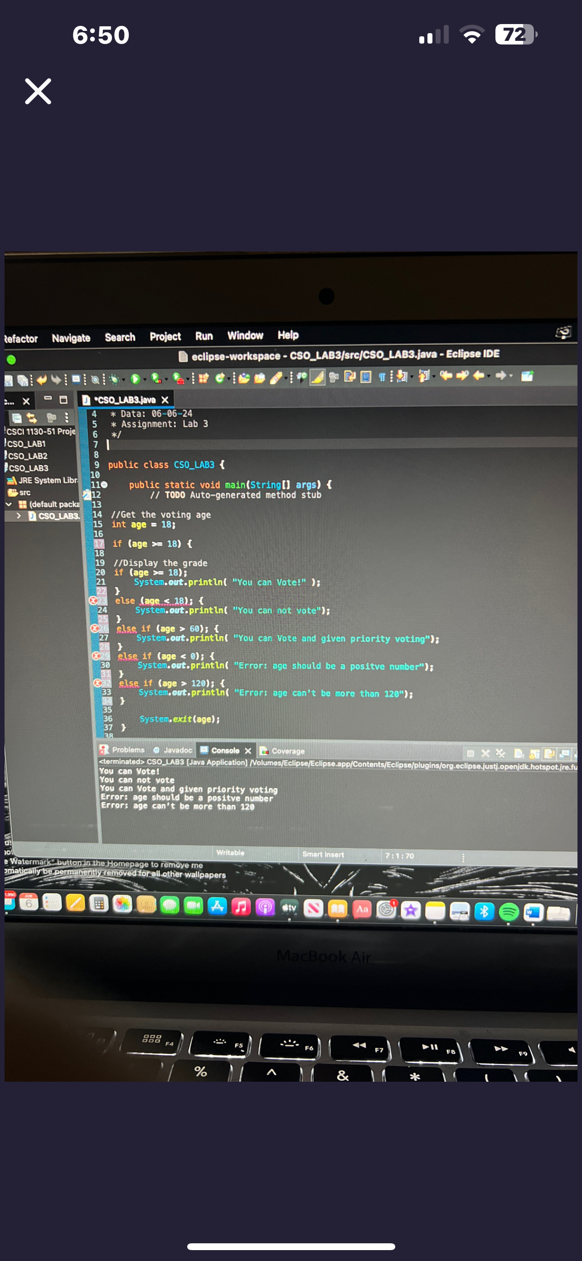
Task: Open System Settings icon with badge in Dock
Action: click(x=386, y=909)
